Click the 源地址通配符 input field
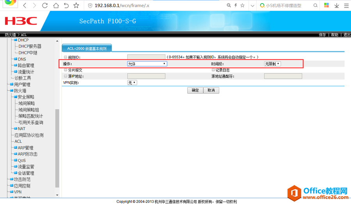Screen dimensions: 351x204 point(283,76)
